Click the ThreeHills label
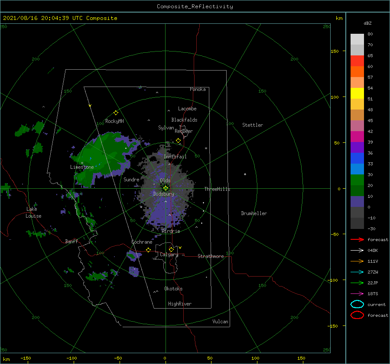The width and height of the screenshot is (390, 364). (x=218, y=189)
